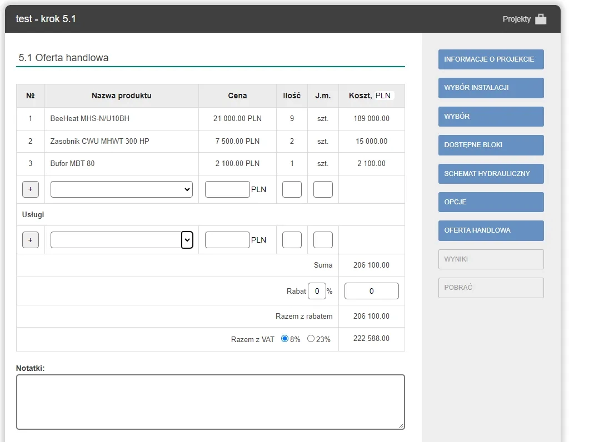Select the 23% VAT radio button

click(311, 339)
